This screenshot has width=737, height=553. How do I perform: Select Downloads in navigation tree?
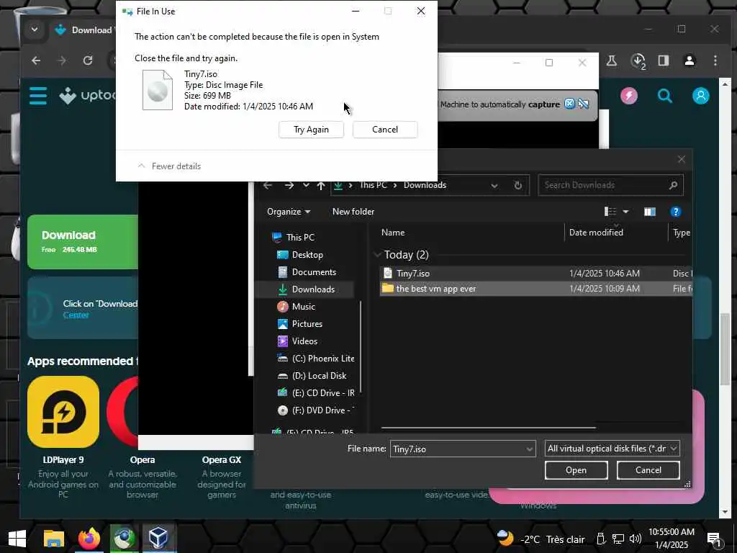(x=313, y=289)
